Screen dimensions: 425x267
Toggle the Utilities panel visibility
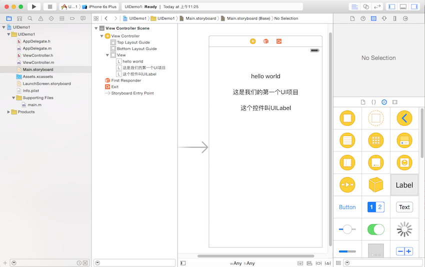click(x=414, y=6)
